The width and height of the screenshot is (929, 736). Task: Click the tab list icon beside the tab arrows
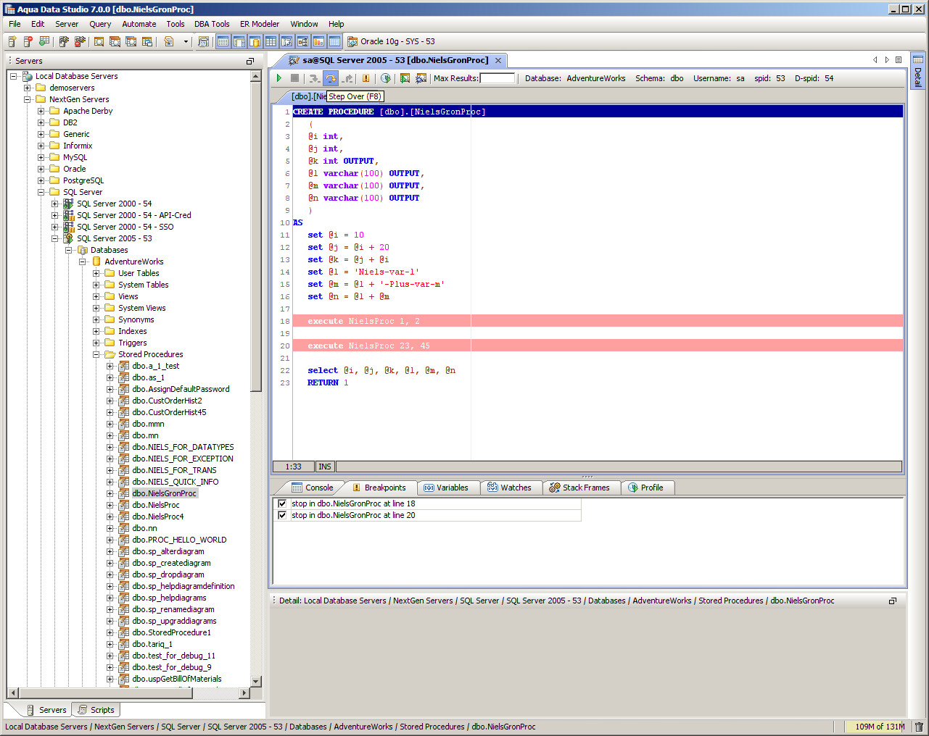pyautogui.click(x=899, y=60)
